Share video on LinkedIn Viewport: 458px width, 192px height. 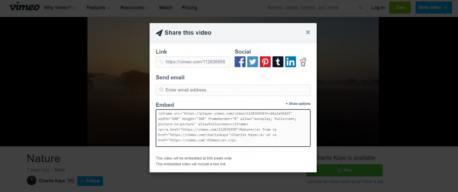290,62
